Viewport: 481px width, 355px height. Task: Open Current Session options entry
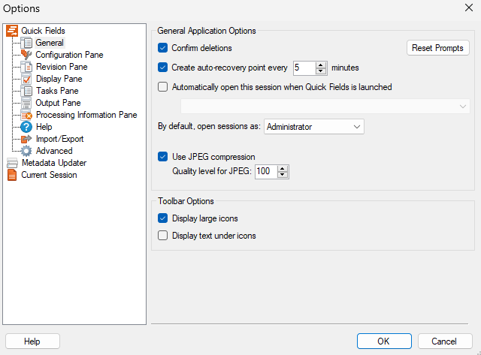click(x=49, y=175)
